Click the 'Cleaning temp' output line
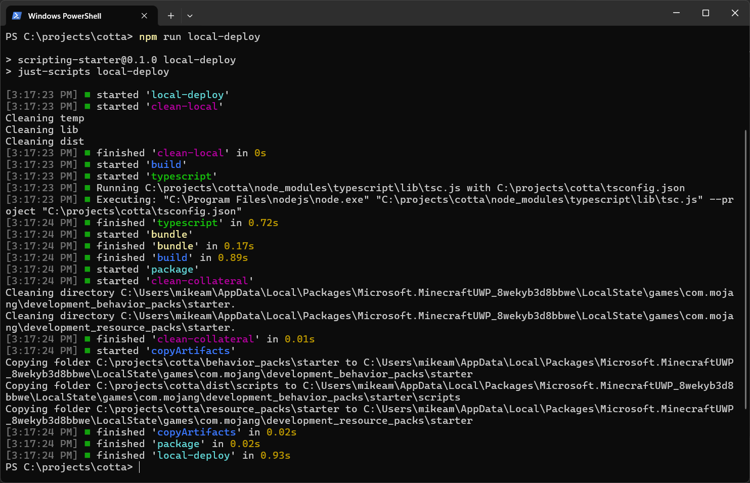 coord(45,118)
